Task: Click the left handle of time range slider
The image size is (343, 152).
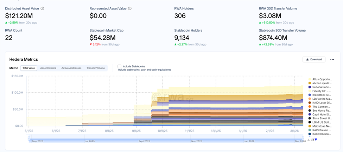Action: point(29,139)
